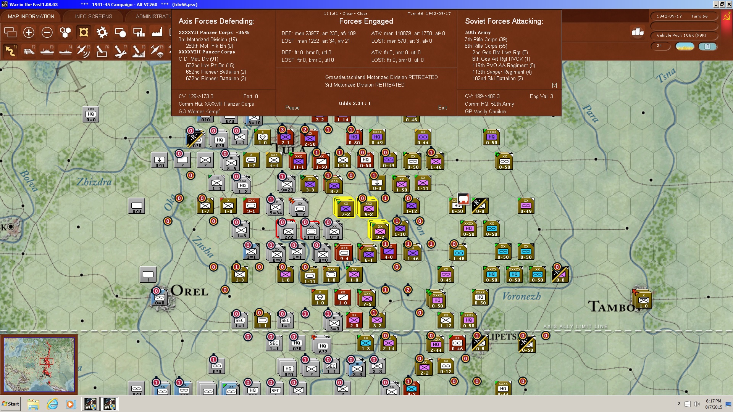Select the Soviet 7-5 unit counter
Image resolution: width=733 pixels, height=412 pixels.
coord(367,299)
